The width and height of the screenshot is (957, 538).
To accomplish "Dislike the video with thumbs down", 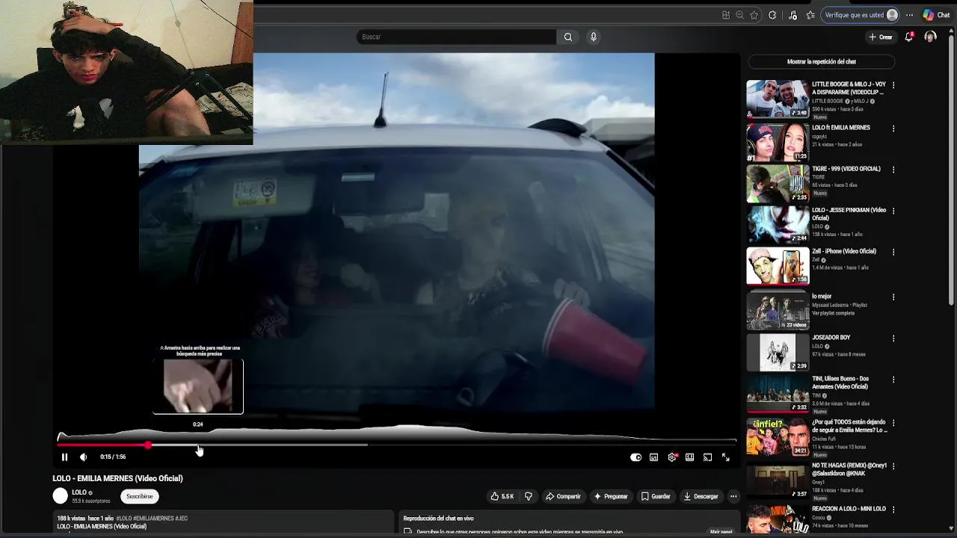I will [529, 496].
